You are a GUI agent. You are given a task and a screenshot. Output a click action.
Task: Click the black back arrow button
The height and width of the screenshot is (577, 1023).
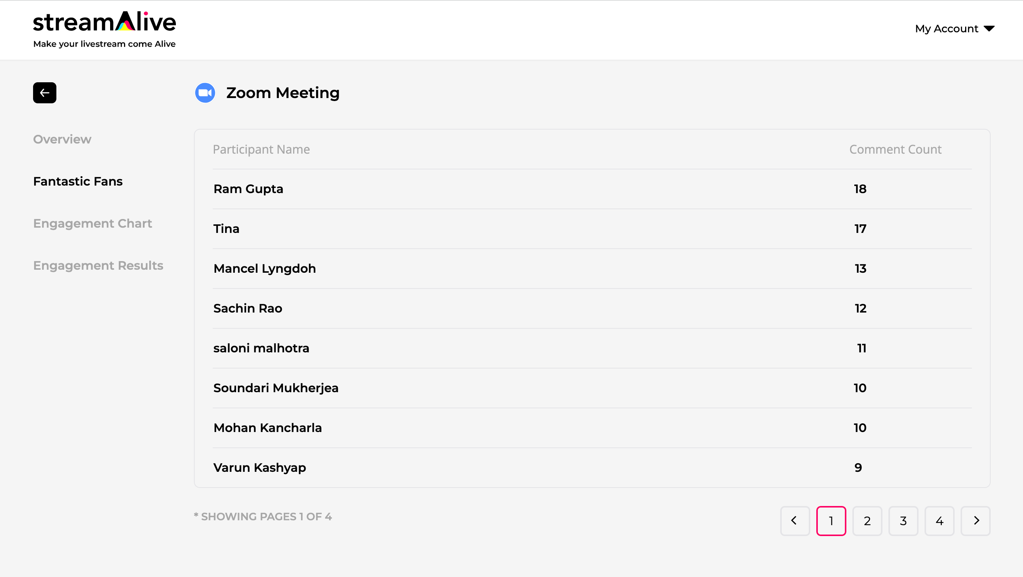point(44,93)
